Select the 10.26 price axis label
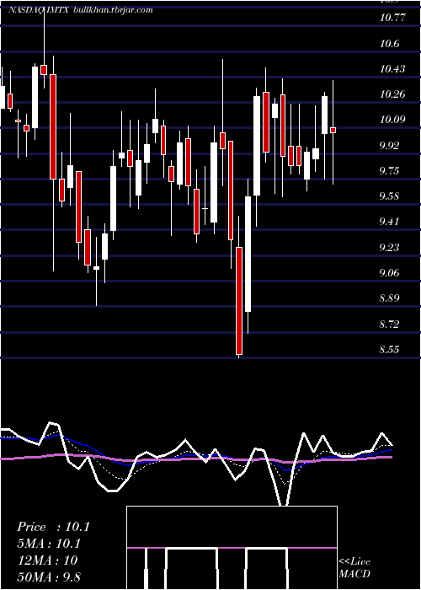The height and width of the screenshot is (590, 421). pos(392,94)
